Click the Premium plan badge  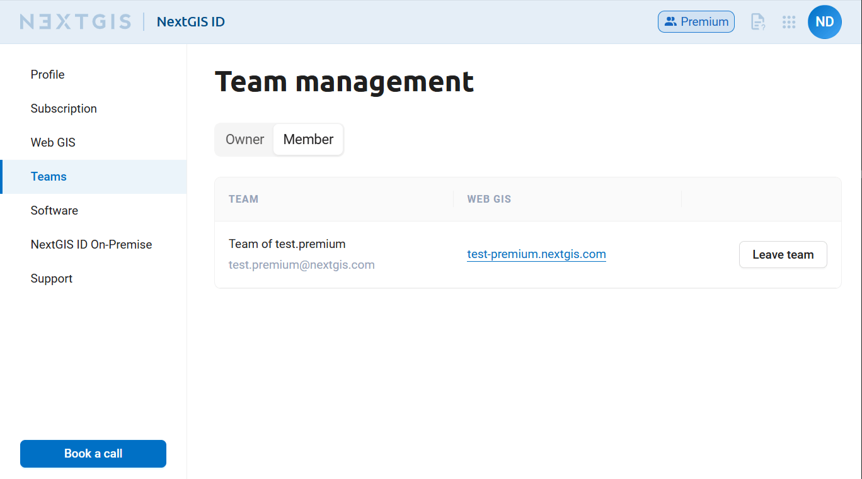coord(696,22)
